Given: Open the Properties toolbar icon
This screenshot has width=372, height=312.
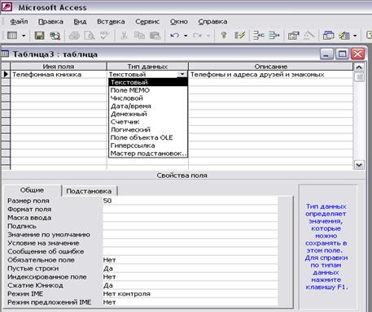Looking at the screenshot, I should point(293,36).
